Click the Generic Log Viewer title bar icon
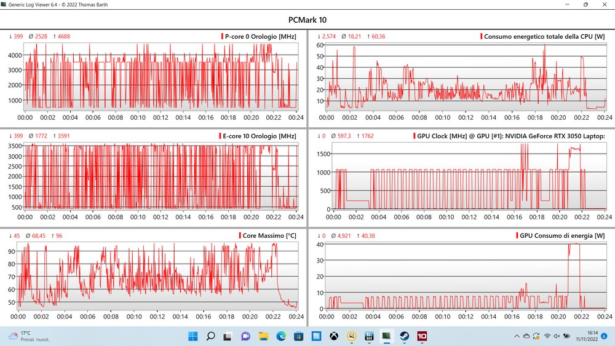 coord(4,5)
